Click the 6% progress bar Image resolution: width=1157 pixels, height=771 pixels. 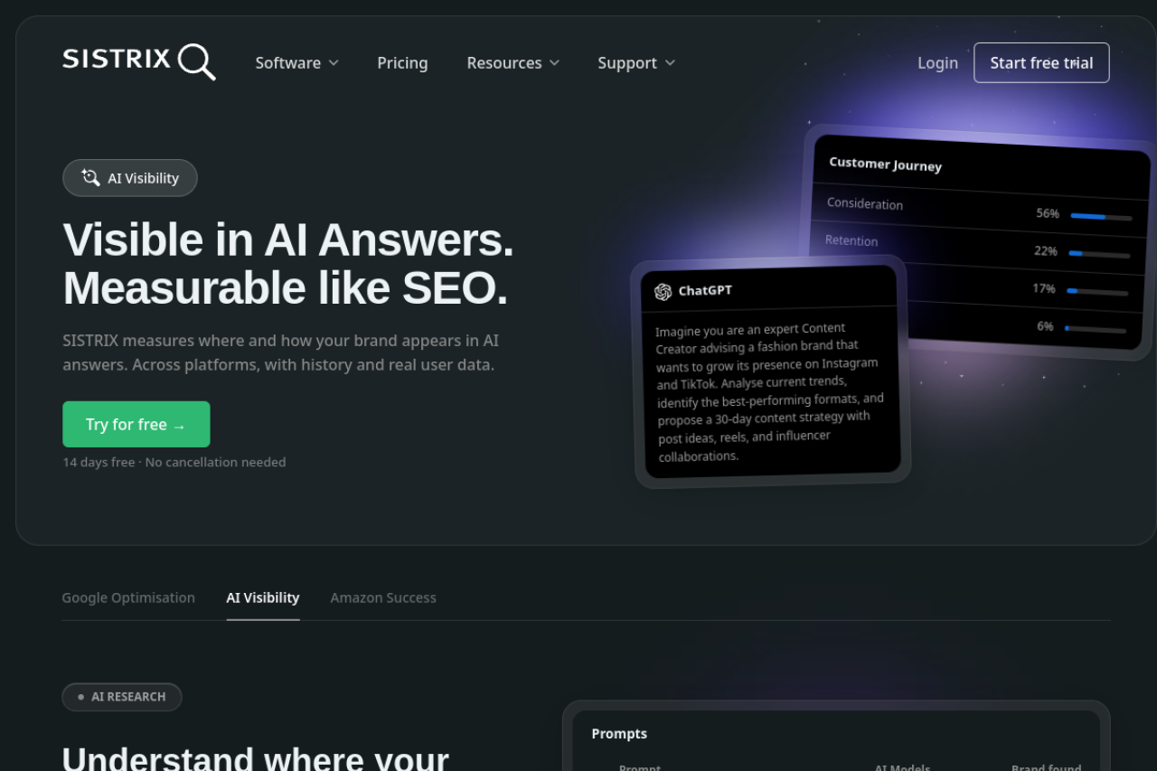pyautogui.click(x=1096, y=329)
